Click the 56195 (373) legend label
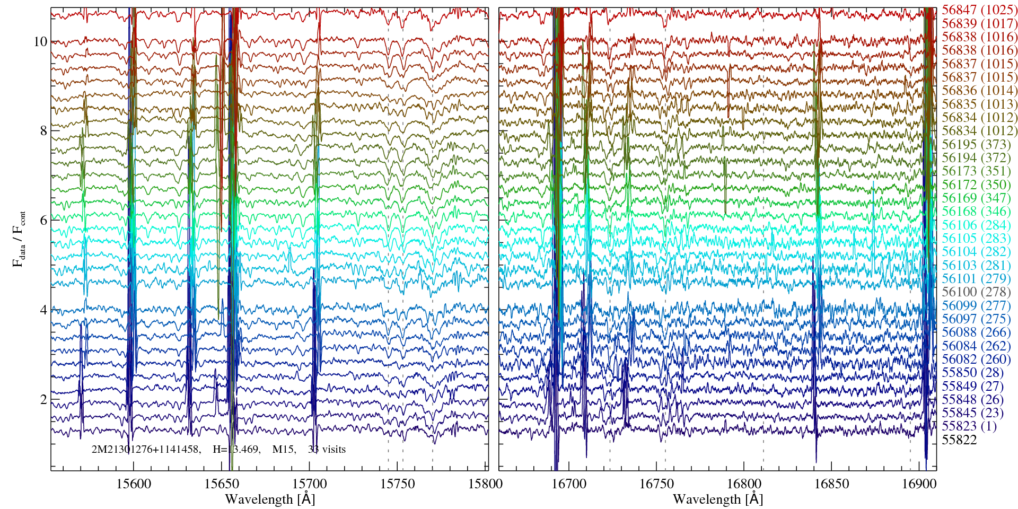This screenshot has width=1018, height=509. click(976, 144)
